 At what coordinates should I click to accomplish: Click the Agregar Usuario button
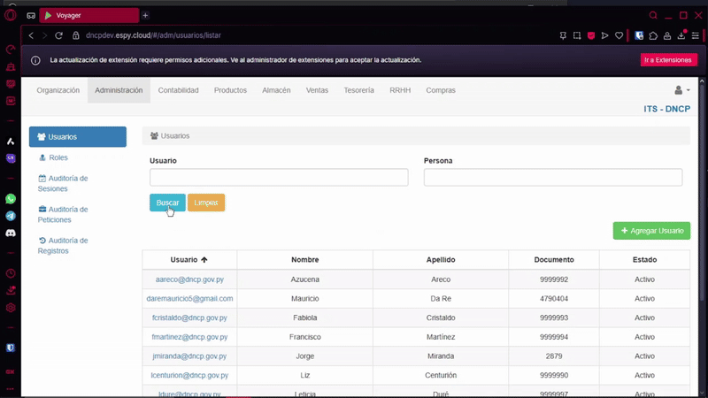tap(651, 231)
